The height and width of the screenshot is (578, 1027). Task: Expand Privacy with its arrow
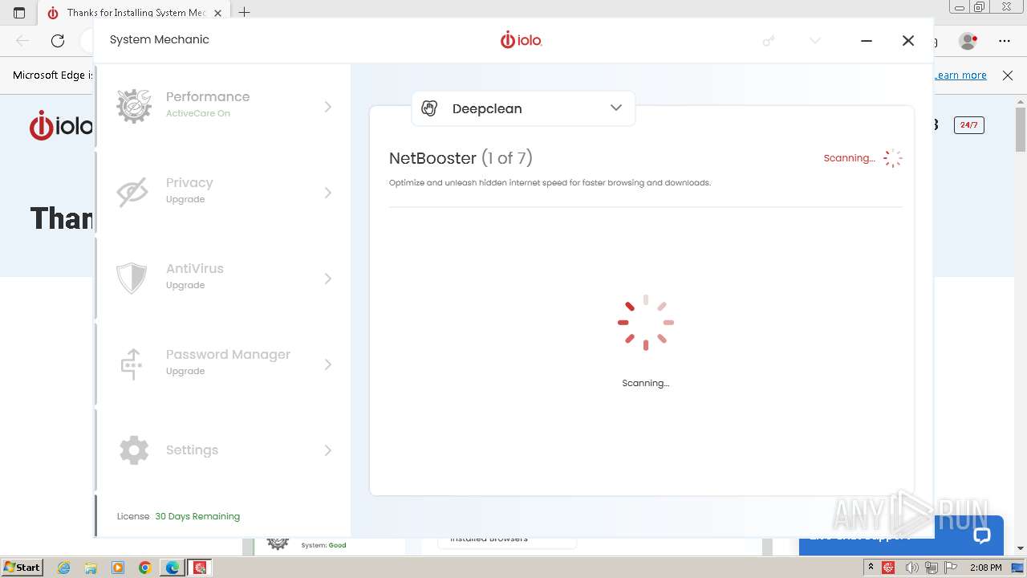[327, 193]
